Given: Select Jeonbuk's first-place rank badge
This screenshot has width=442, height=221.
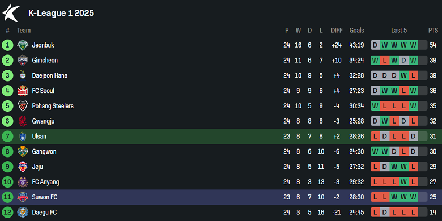Looking at the screenshot, I should click(7, 45).
